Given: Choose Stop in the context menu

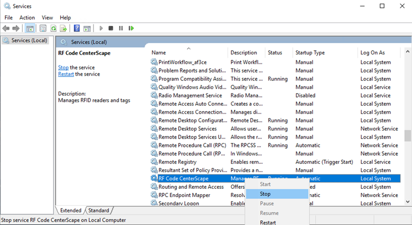Looking at the screenshot, I should click(265, 194).
